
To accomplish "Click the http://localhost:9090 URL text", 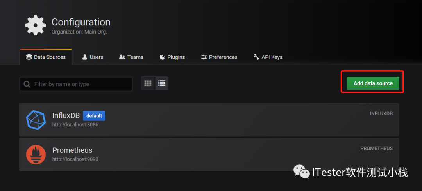I will [x=75, y=159].
